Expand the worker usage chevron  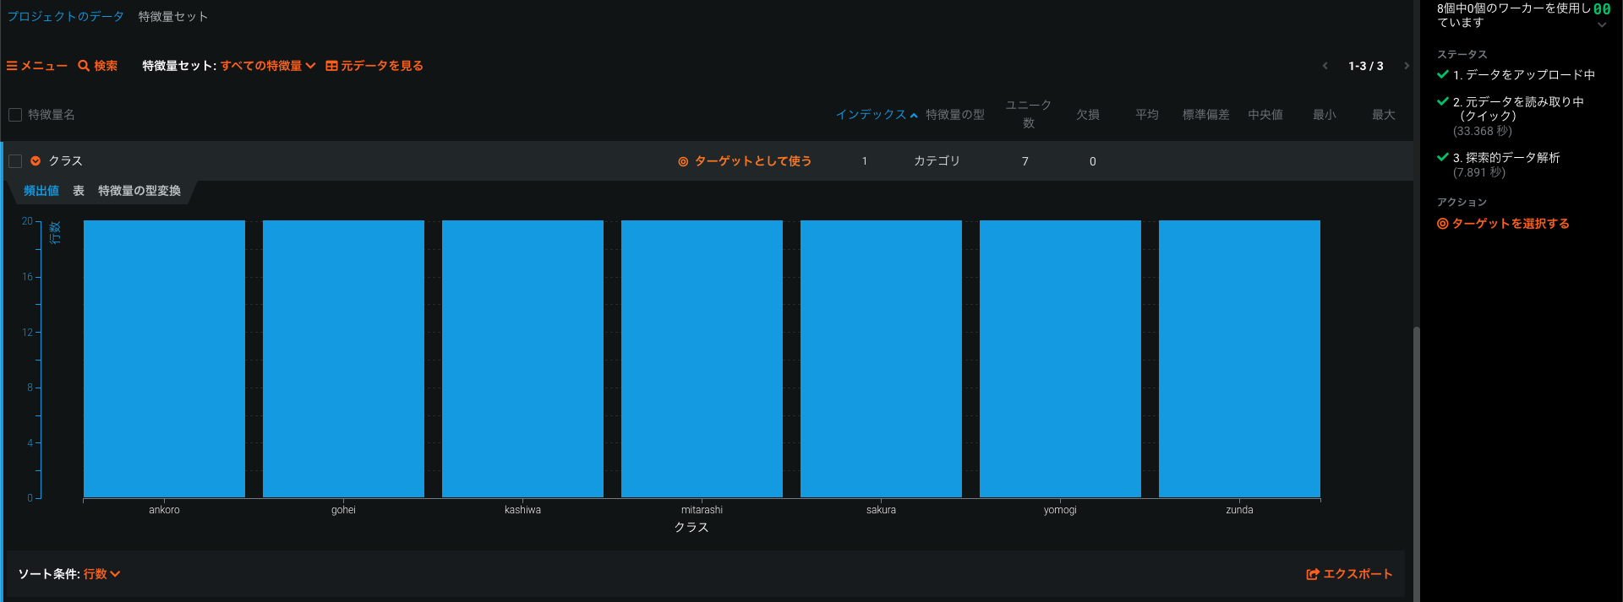click(x=1602, y=25)
